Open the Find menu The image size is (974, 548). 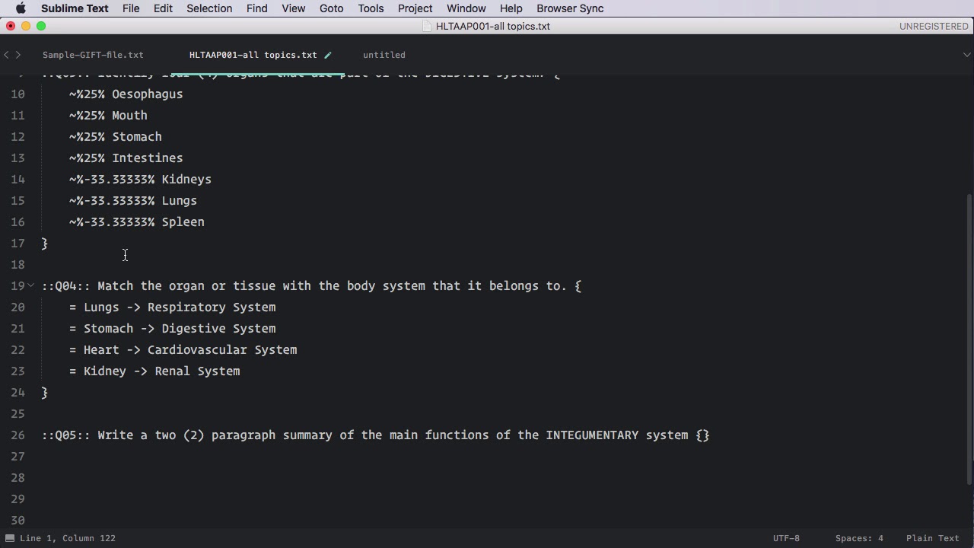pyautogui.click(x=256, y=8)
